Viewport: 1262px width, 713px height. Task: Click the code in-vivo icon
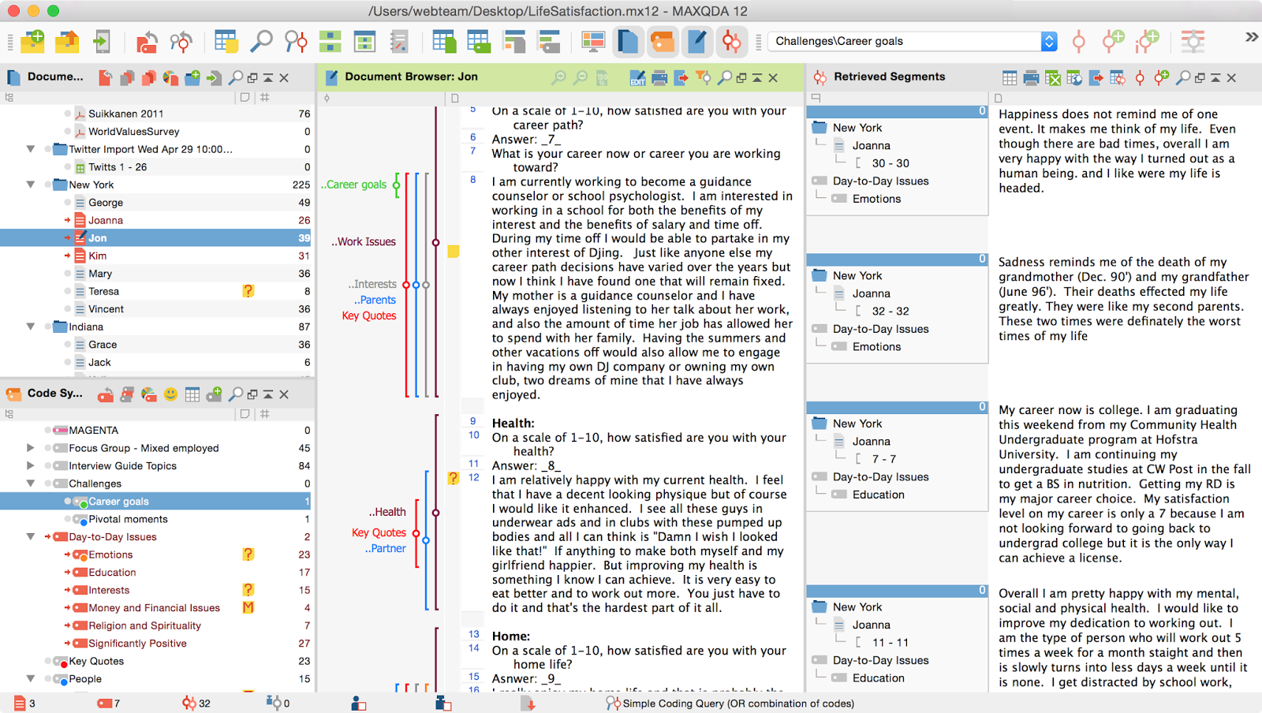coord(1148,41)
